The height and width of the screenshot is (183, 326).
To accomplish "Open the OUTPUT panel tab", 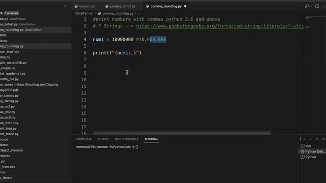I will point(103,139).
